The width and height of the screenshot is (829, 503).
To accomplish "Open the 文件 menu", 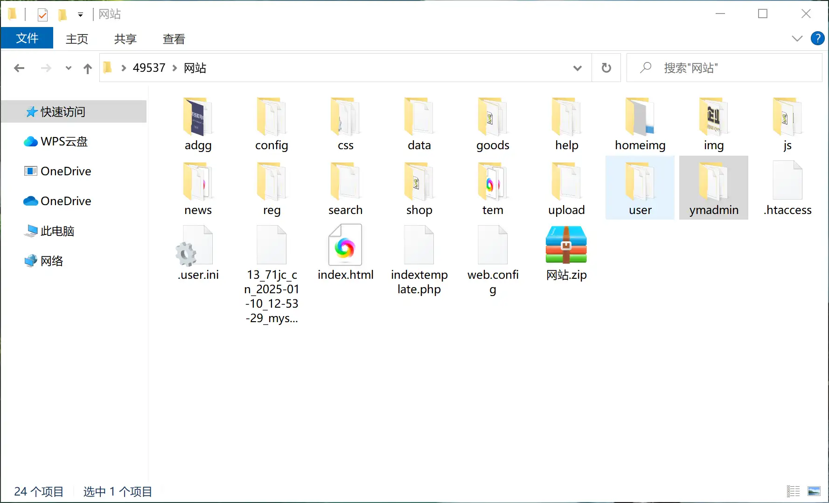I will coord(27,38).
